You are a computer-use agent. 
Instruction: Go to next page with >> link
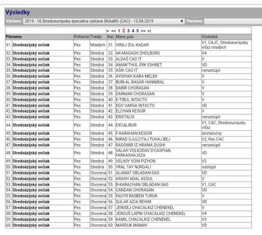click(143, 31)
